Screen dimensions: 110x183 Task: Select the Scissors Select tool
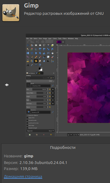[x=48, y=45]
